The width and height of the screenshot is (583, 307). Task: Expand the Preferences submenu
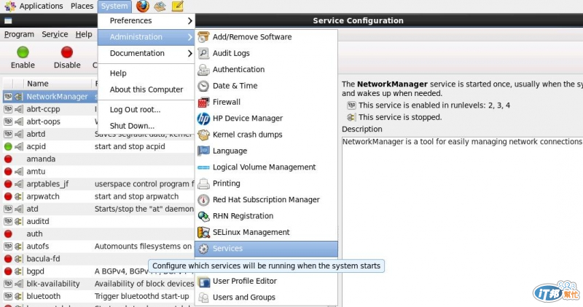coord(146,20)
